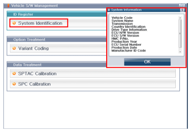Click the Option Treatment section header
The height and width of the screenshot is (132, 191).
(57, 39)
